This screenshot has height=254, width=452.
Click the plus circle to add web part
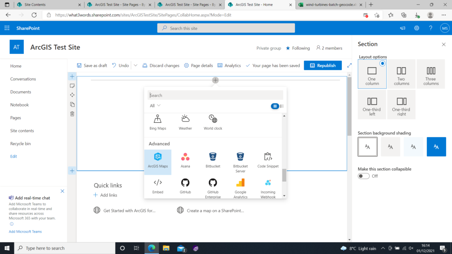click(215, 80)
